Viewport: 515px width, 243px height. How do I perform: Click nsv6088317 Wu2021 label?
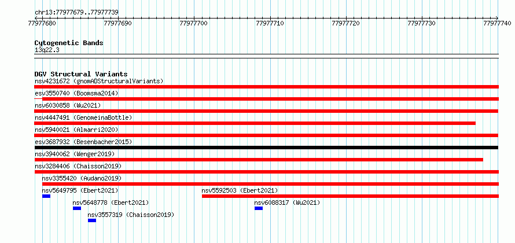click(x=287, y=203)
